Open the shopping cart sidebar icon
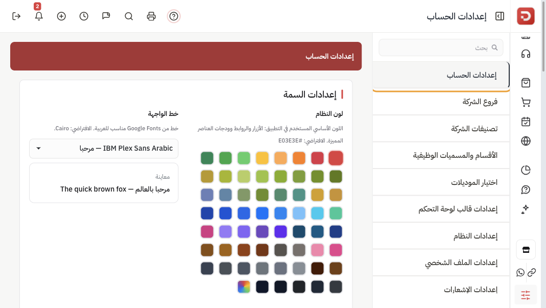This screenshot has height=308, width=546. [x=526, y=102]
